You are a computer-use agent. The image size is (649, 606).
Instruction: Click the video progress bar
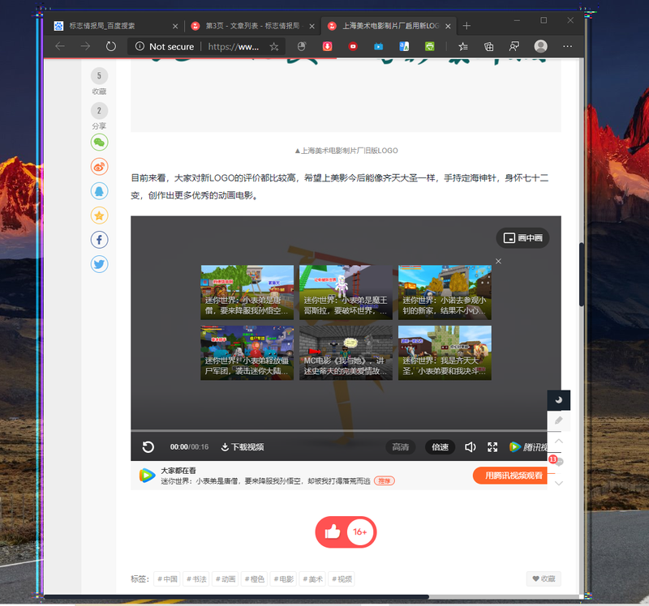point(339,431)
